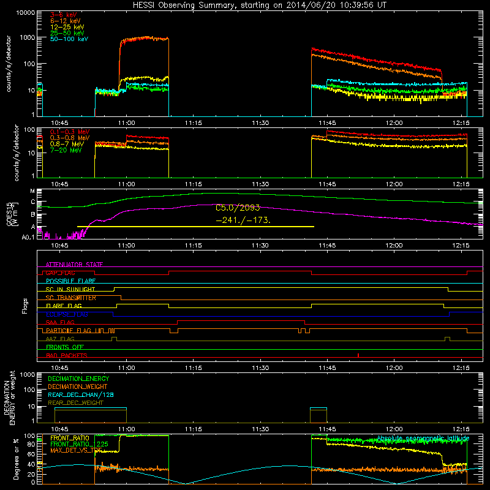Screen dimensions: 490x490
Task: Select the FLARE_FLAG label
Action: [x=64, y=306]
